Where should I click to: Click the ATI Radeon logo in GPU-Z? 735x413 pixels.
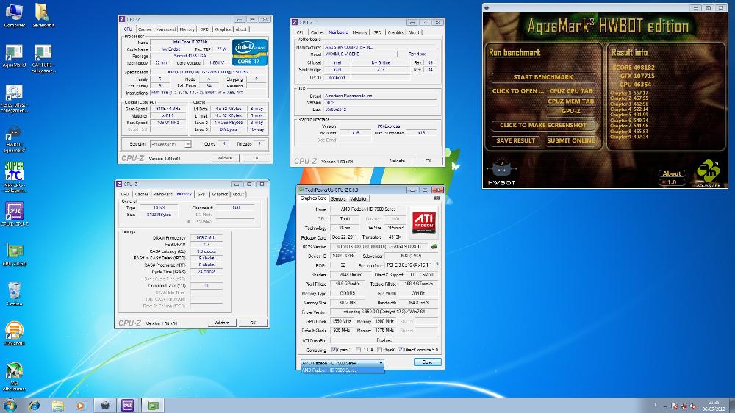pyautogui.click(x=424, y=222)
